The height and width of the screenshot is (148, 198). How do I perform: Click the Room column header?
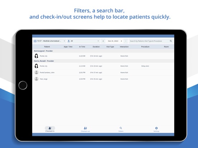pos(166,47)
